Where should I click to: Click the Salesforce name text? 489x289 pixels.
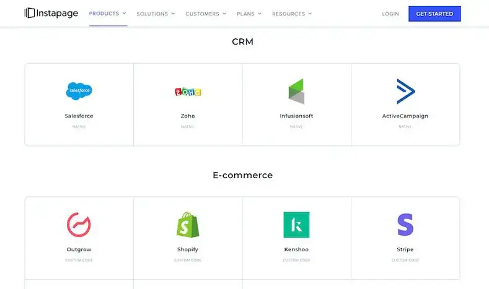click(79, 116)
